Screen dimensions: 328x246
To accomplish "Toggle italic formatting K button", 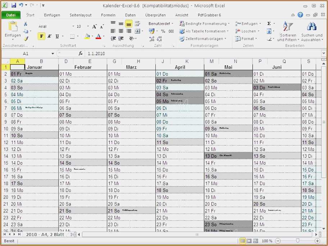I will point(49,36).
